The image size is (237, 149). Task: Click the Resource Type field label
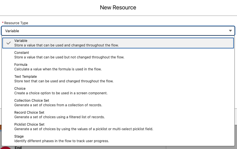click(16, 23)
